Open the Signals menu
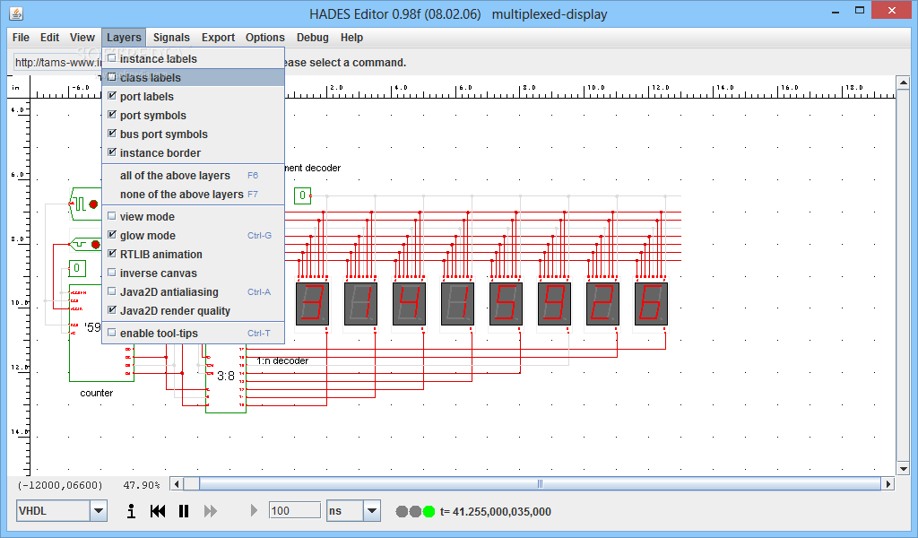The image size is (918, 538). tap(171, 38)
